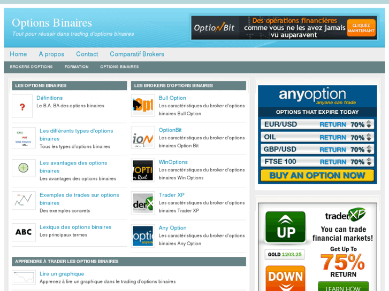Viewport: 389px width, 291px height.
Task: Click 'Les principaux termes' description text
Action: pos(63,235)
